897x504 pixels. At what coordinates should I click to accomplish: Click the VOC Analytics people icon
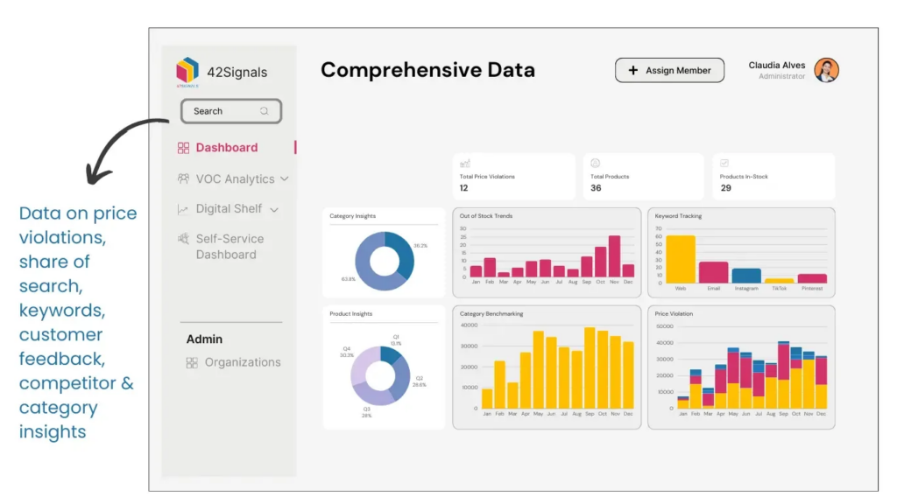click(x=183, y=178)
